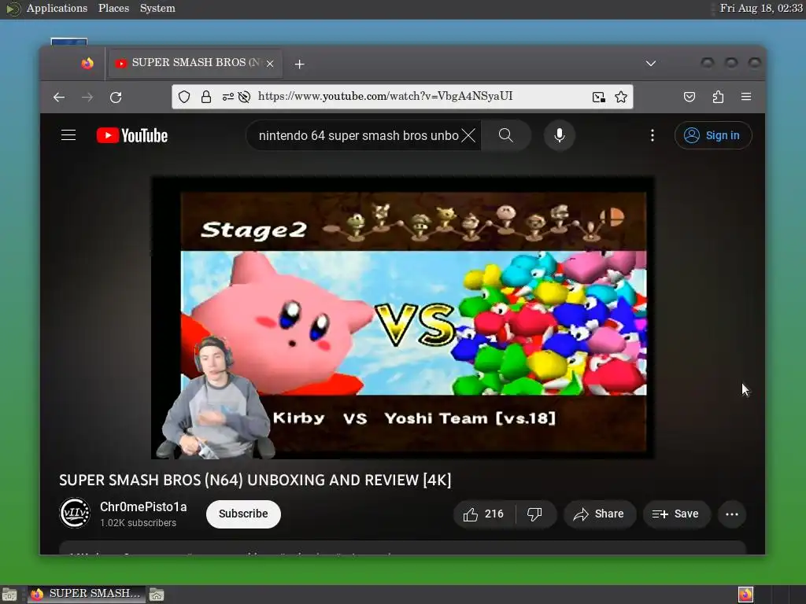
Task: Click "1.02K subscribers" text
Action: pos(139,523)
